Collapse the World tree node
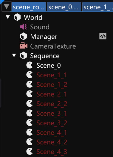This screenshot has height=157, width=113. pyautogui.click(x=8, y=17)
